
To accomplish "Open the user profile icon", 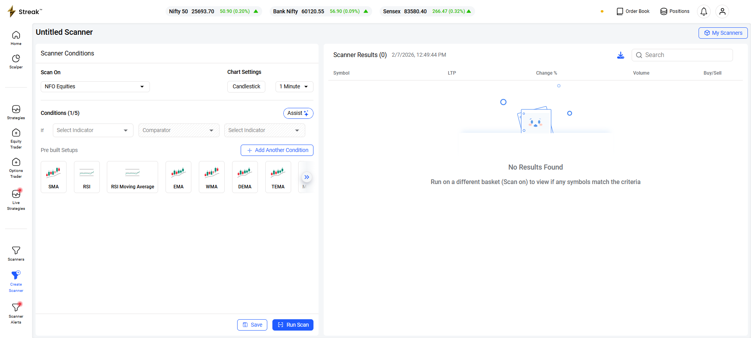I will pos(722,11).
